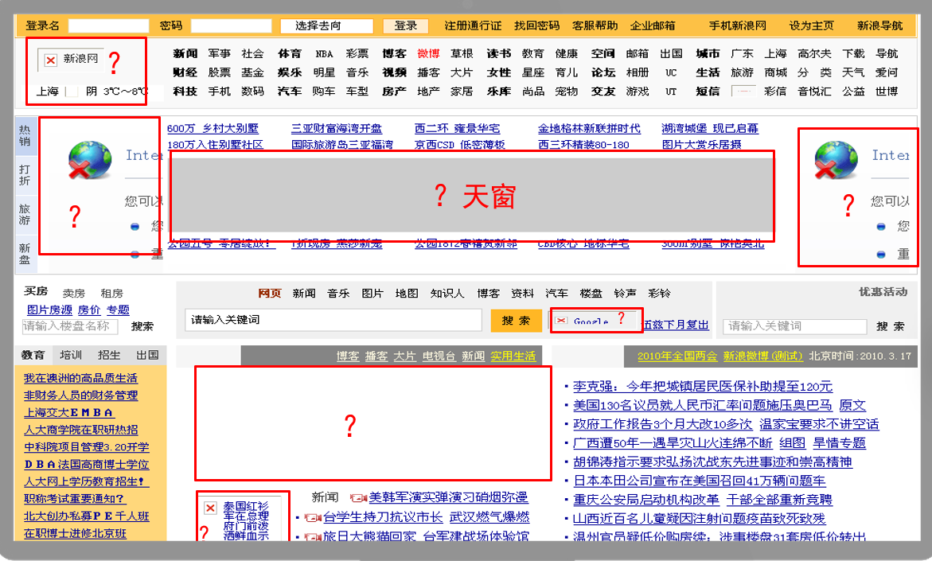
Task: Open 2010年全国两会 link
Action: click(x=677, y=356)
